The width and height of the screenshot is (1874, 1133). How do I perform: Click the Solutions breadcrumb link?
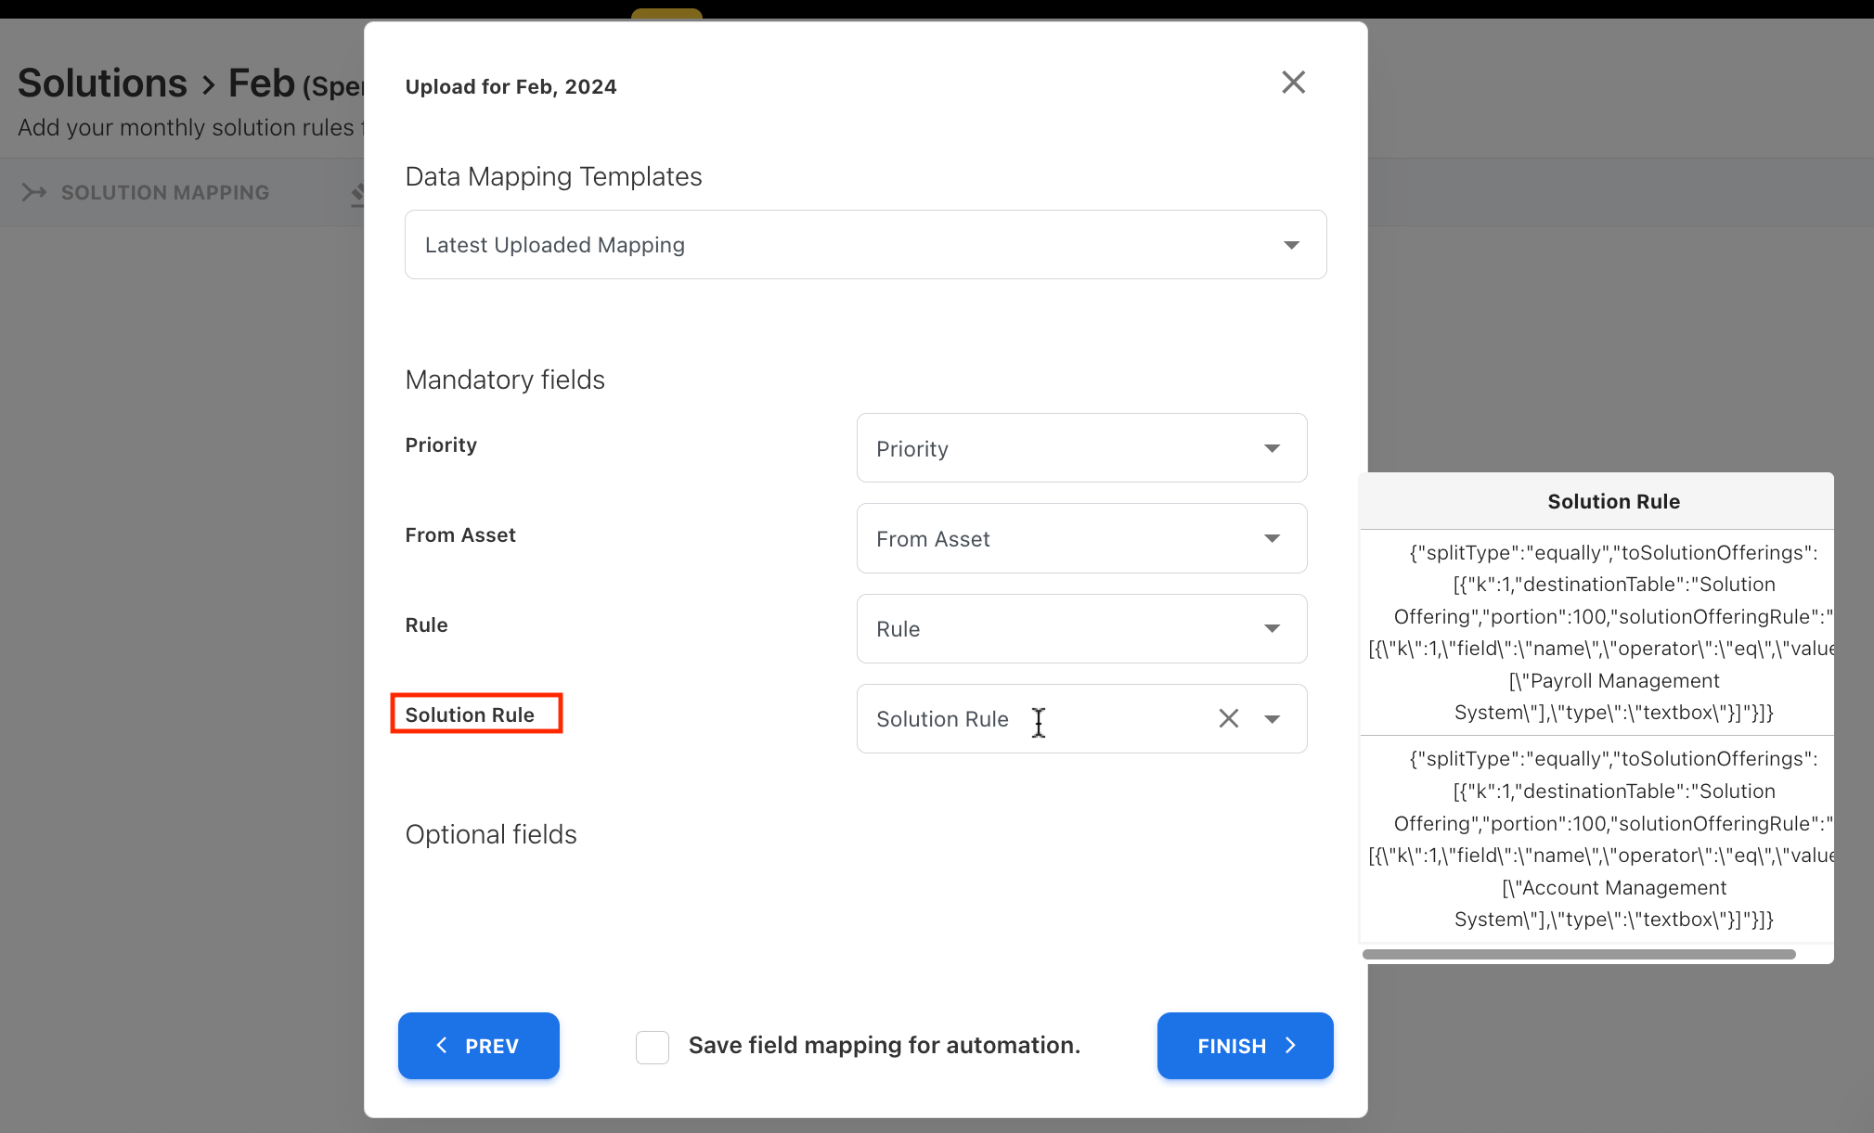(102, 83)
